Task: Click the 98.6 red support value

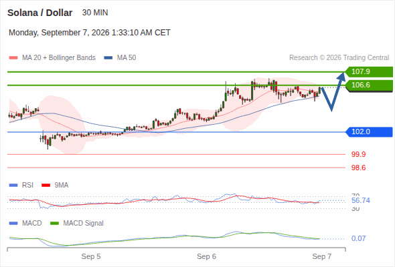Action: point(358,168)
